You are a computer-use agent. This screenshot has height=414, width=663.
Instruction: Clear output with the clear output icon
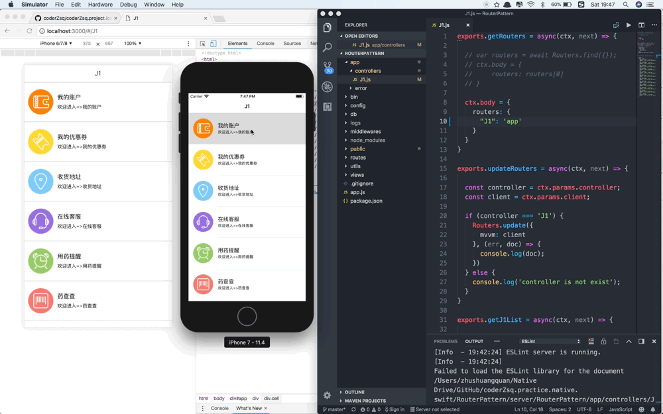(x=591, y=341)
